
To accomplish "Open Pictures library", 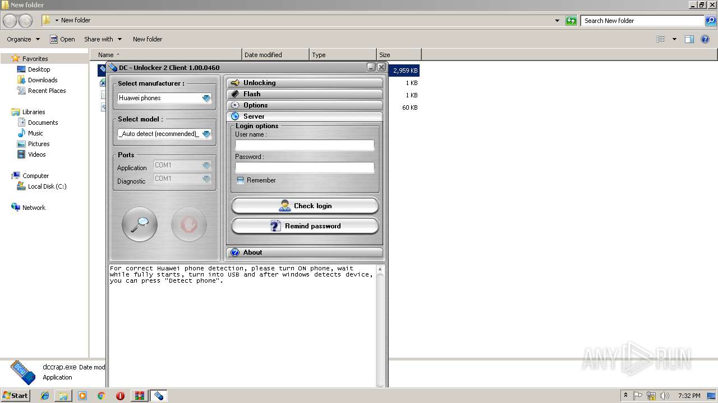I will pyautogui.click(x=39, y=144).
